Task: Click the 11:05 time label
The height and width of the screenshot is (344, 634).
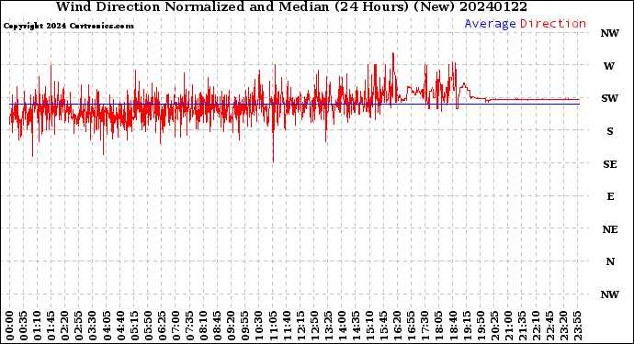Action: pyautogui.click(x=273, y=326)
